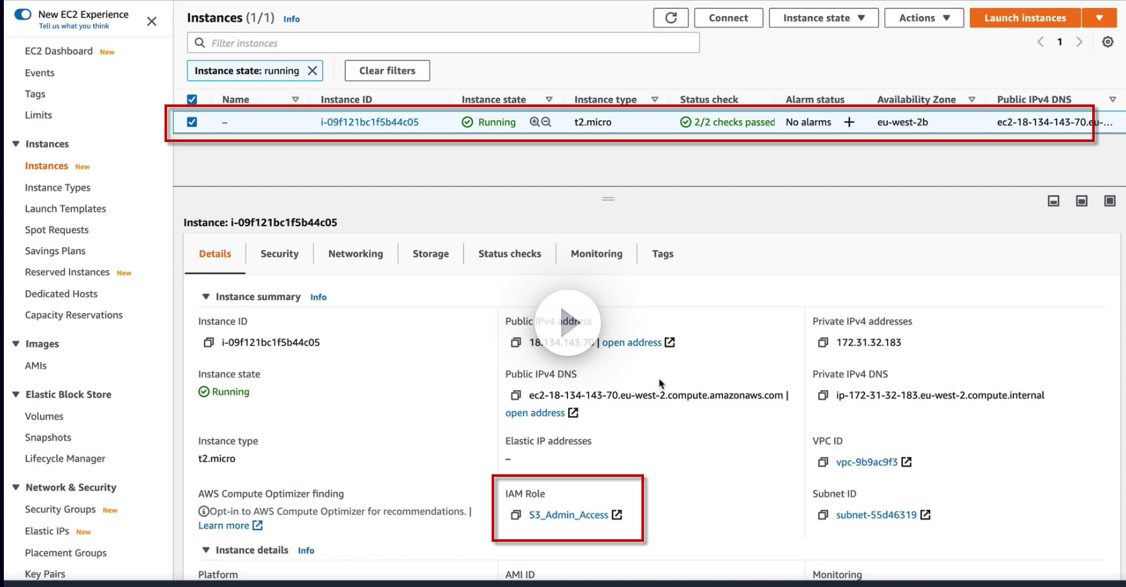Collapse the Elastic Block Store section

[x=16, y=395]
